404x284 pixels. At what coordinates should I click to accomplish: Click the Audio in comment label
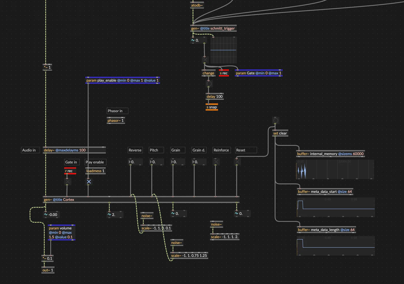pos(31,150)
